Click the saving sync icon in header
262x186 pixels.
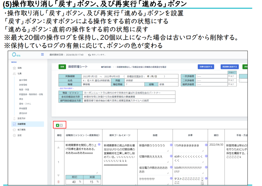(x=89, y=55)
